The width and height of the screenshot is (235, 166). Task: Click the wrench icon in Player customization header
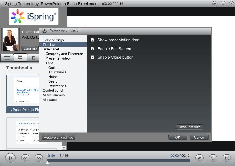pos(44,30)
